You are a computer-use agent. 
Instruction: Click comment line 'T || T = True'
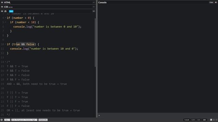[x=17, y=93]
